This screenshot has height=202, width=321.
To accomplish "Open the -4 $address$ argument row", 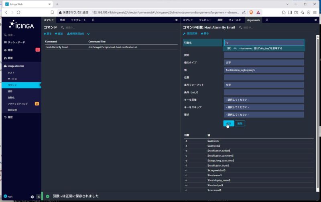I will click(248, 141).
